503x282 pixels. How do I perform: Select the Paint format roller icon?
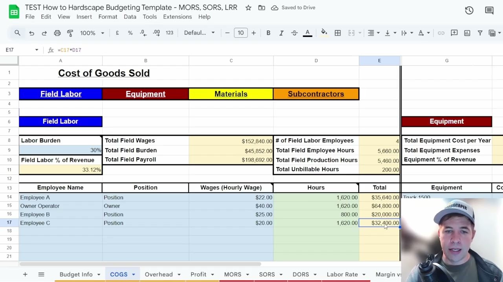pyautogui.click(x=70, y=33)
